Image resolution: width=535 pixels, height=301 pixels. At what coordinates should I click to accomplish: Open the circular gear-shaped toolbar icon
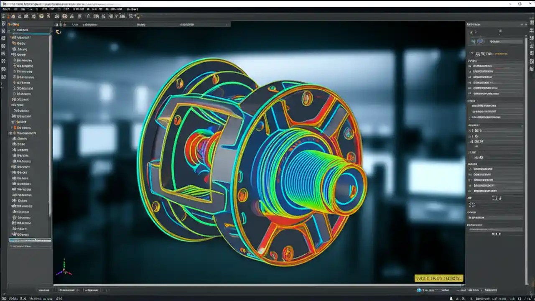[41, 16]
